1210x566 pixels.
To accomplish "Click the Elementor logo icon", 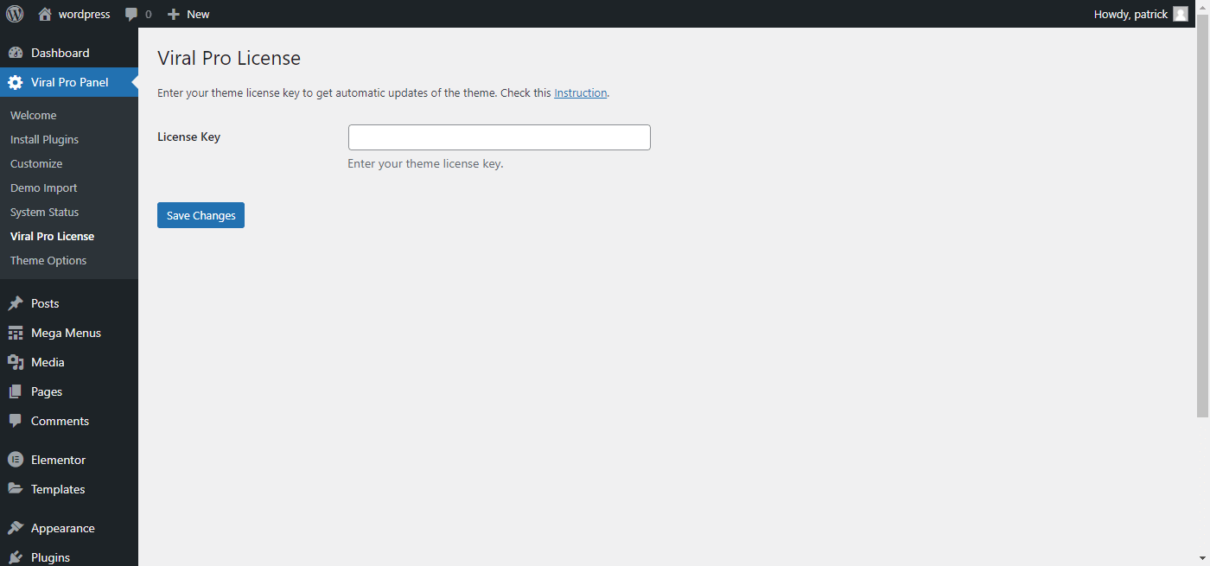I will point(16,460).
